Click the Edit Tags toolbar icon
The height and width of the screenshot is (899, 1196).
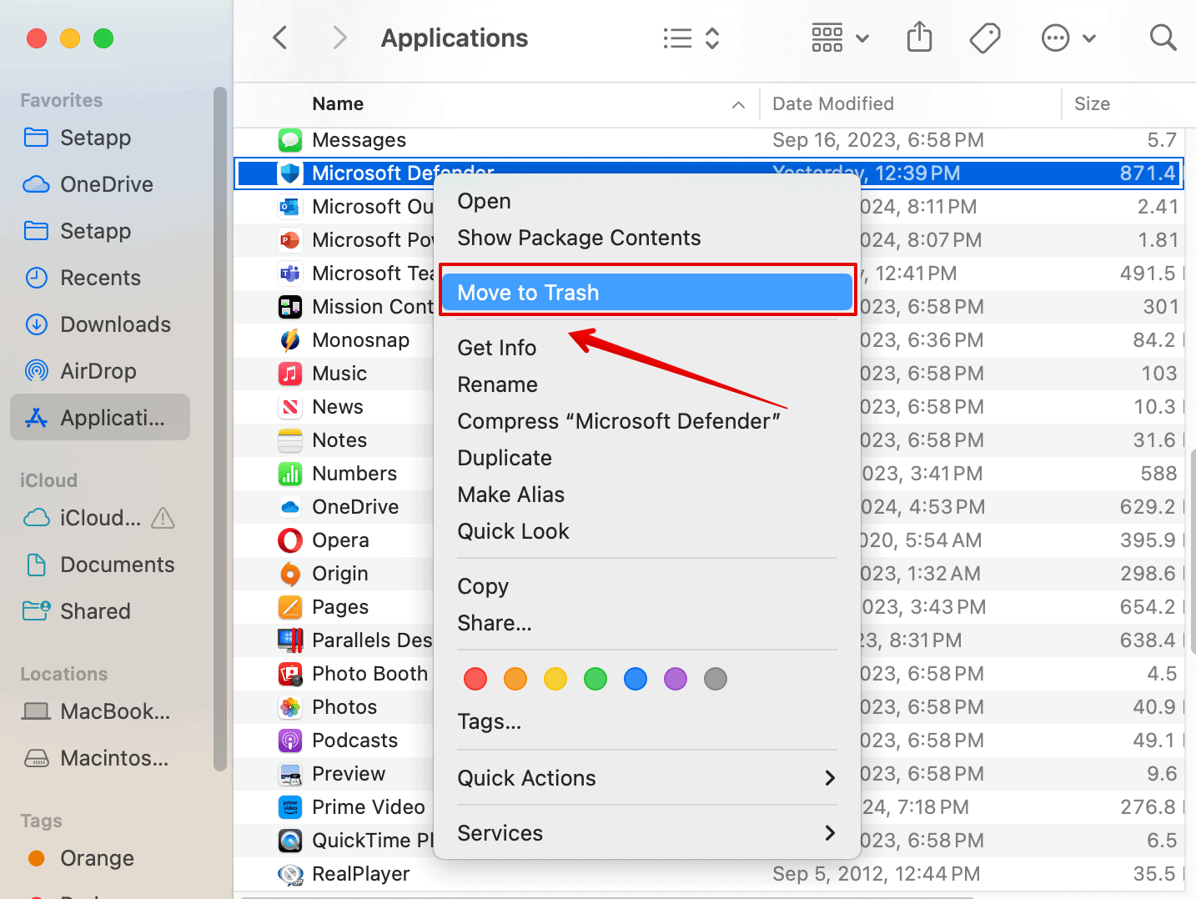985,38
